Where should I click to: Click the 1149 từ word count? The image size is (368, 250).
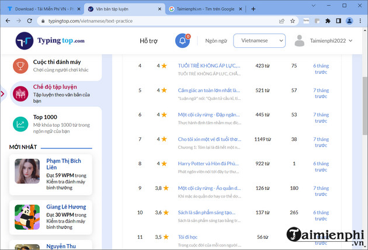[262, 139]
